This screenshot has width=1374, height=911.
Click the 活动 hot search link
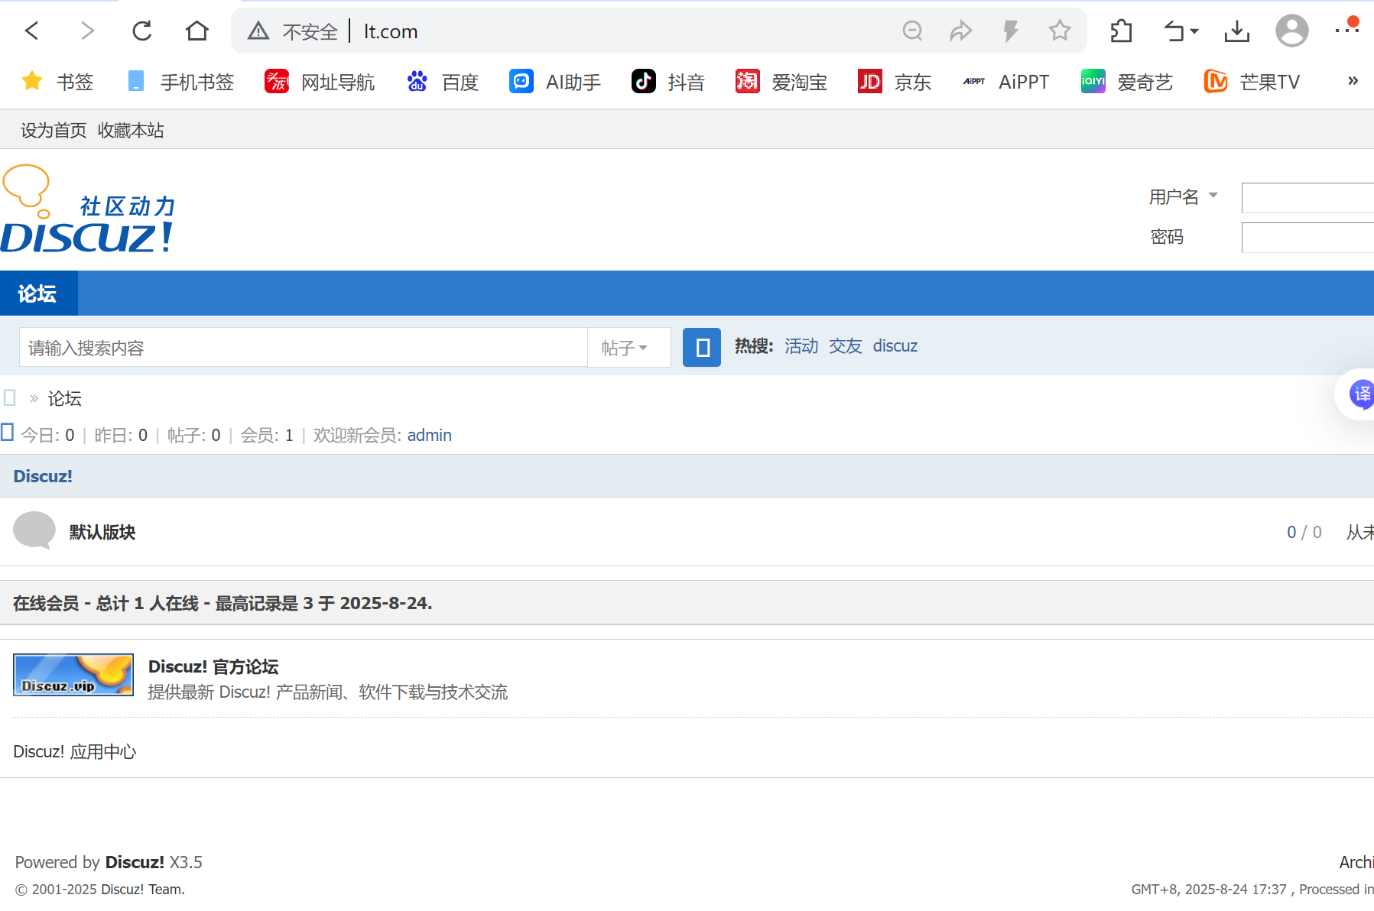[801, 346]
